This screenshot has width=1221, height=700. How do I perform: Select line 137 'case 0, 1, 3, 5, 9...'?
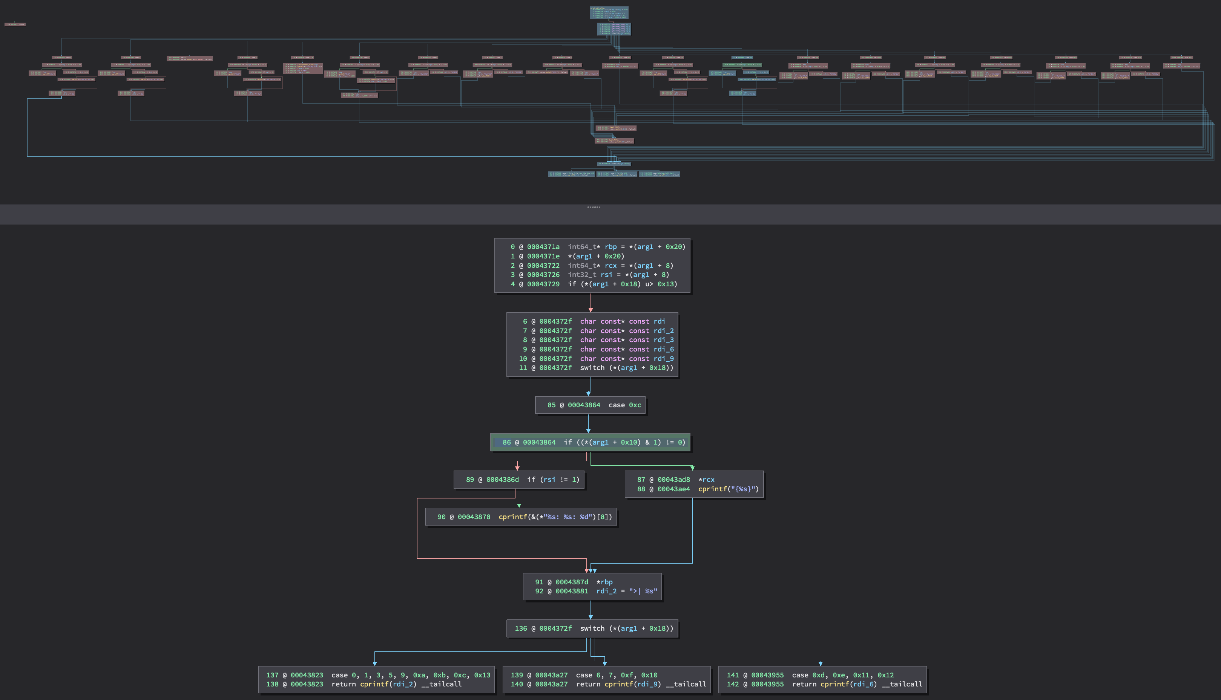(378, 675)
